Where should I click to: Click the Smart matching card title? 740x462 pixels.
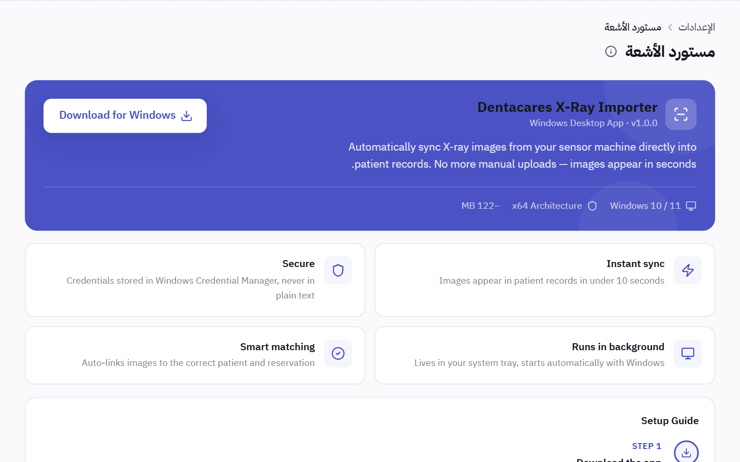[277, 347]
